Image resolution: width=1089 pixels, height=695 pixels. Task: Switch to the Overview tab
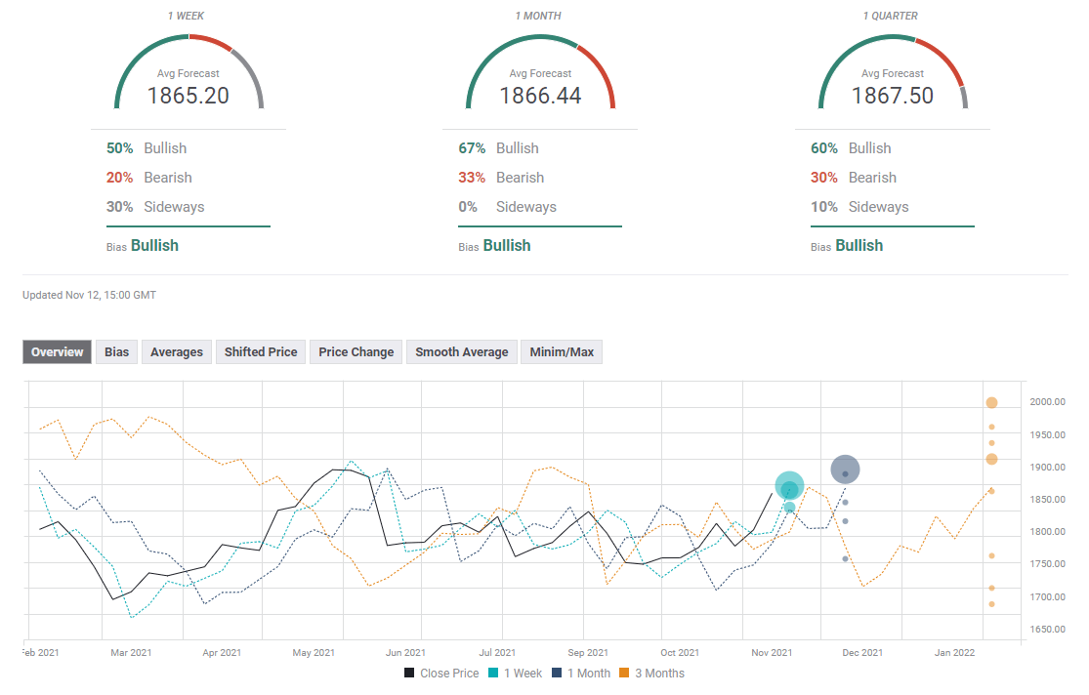(x=58, y=352)
